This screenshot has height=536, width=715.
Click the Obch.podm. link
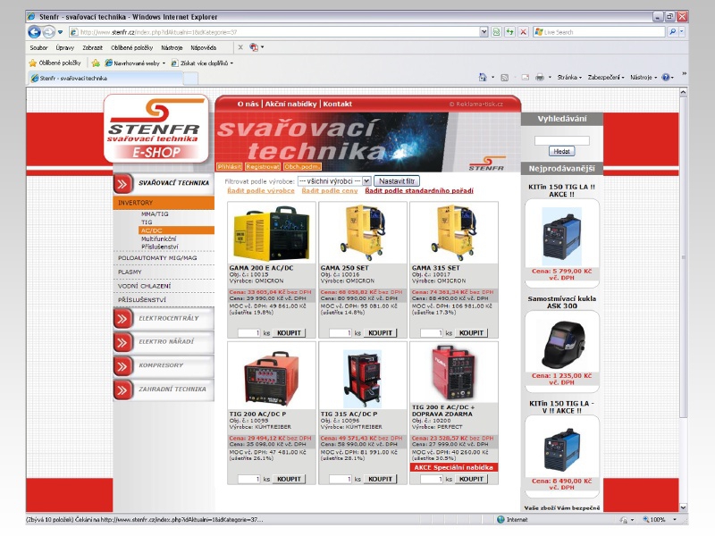[x=302, y=167]
